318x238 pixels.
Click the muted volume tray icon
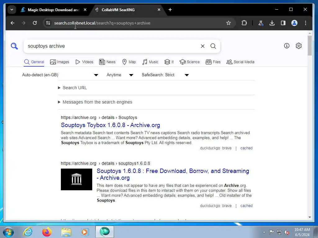pyautogui.click(x=287, y=232)
